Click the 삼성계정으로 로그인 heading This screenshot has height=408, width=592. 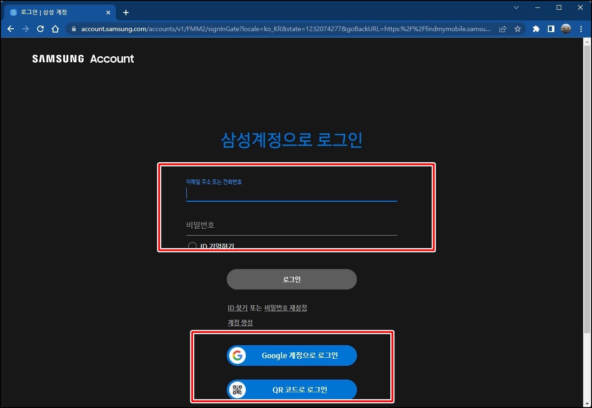click(x=291, y=140)
